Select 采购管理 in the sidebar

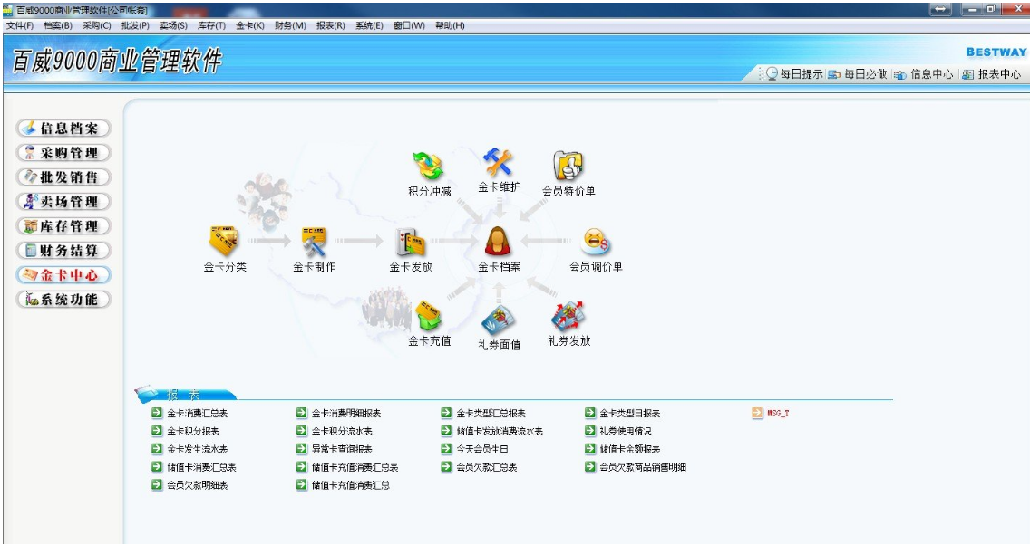point(63,153)
